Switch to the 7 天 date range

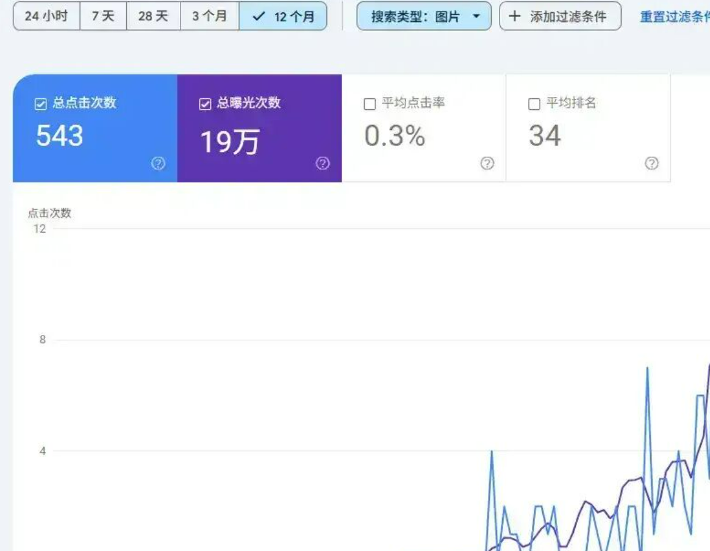[x=103, y=16]
